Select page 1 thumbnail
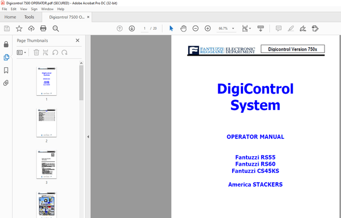 point(46,81)
